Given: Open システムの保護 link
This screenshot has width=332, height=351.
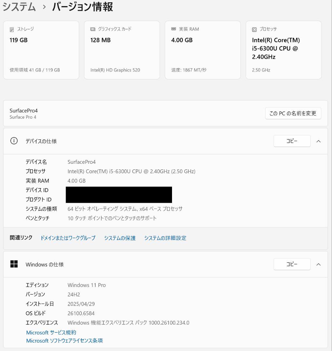Looking at the screenshot, I should (x=120, y=238).
